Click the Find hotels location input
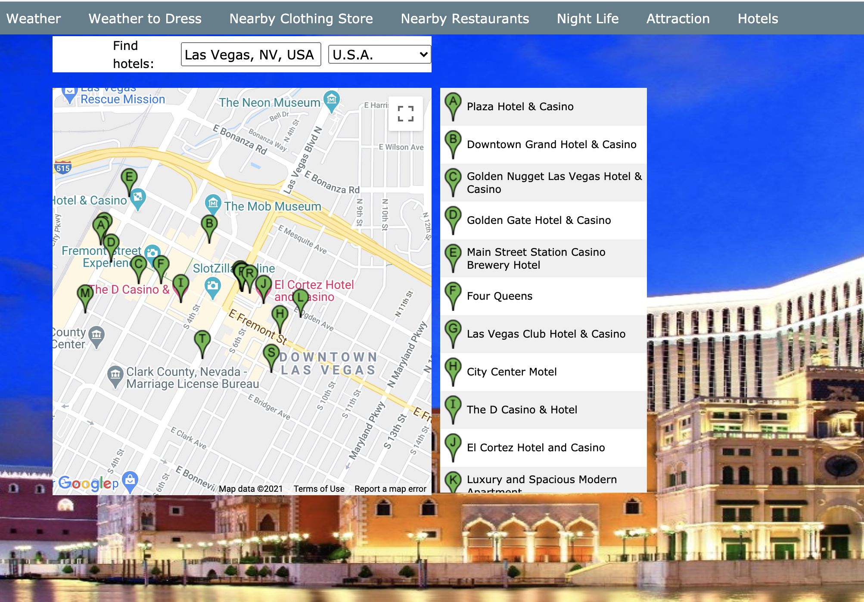Viewport: 864px width, 602px height. (x=251, y=55)
